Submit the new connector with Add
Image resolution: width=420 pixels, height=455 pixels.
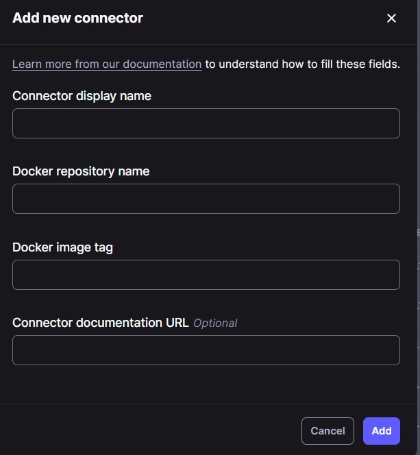tap(381, 431)
